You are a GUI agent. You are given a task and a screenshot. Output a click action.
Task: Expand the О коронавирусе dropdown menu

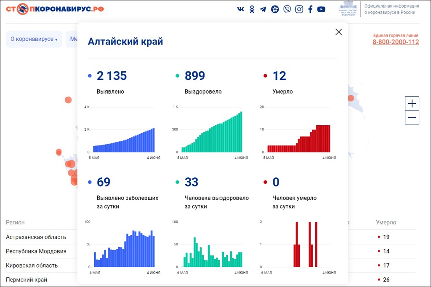point(34,39)
